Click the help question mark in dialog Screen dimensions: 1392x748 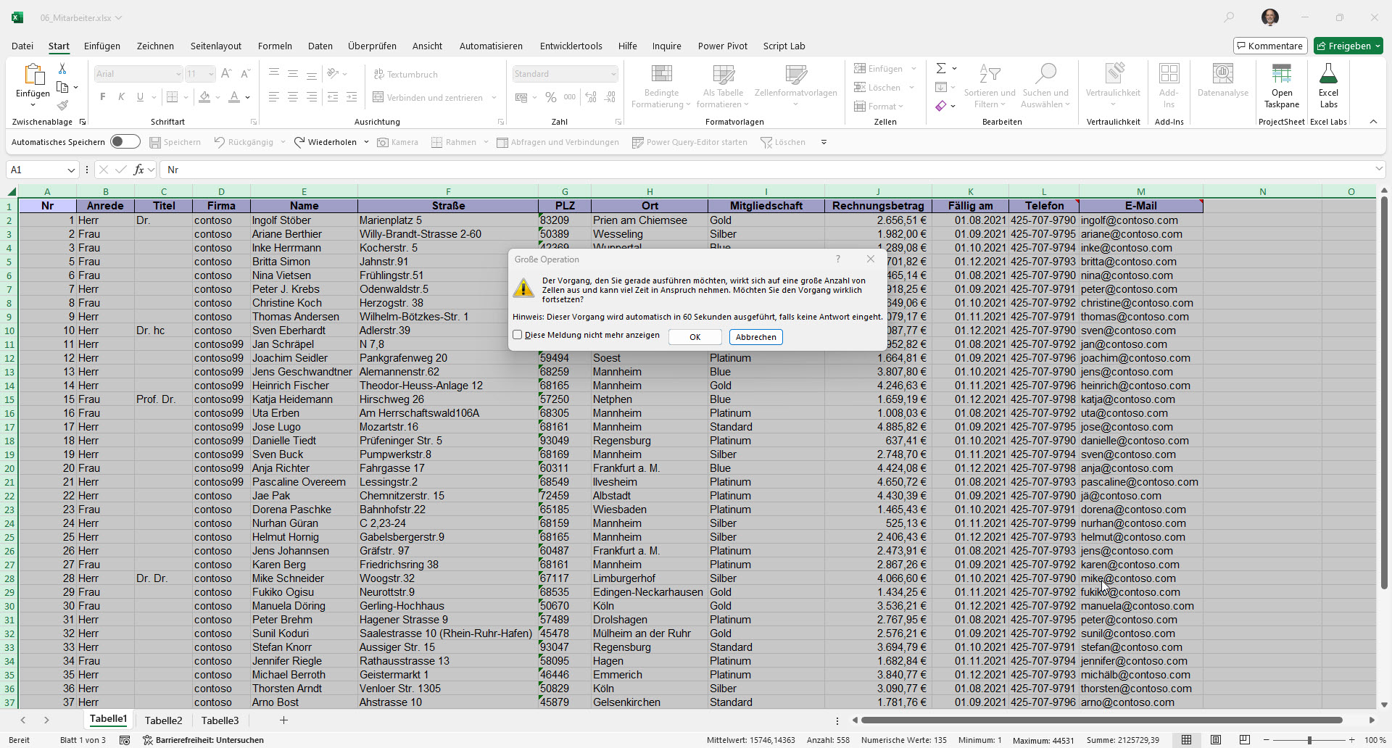[x=838, y=259]
